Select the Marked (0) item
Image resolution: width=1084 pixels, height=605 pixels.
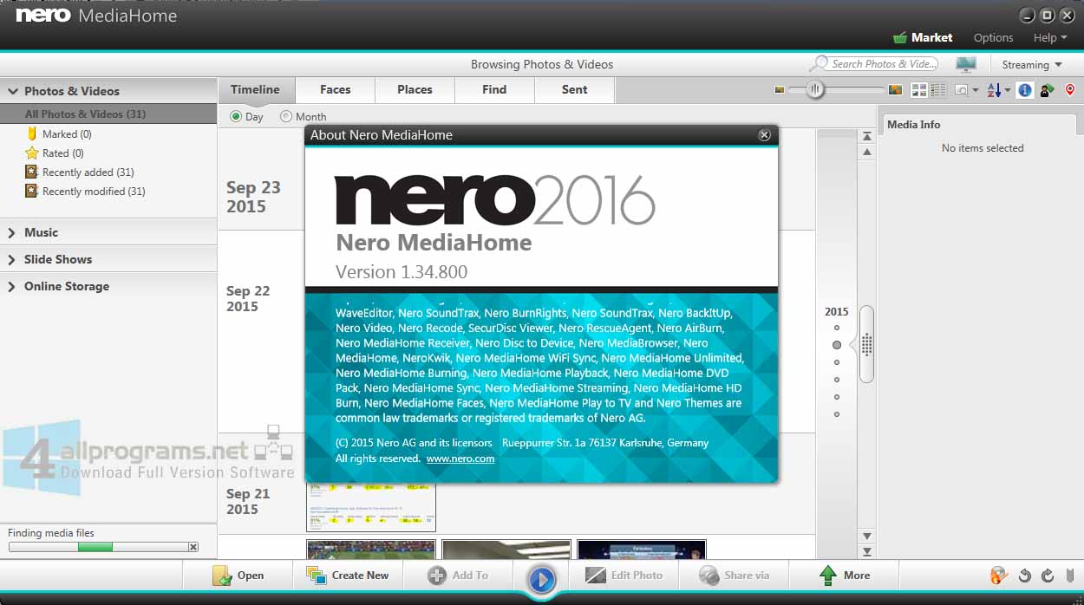pyautogui.click(x=67, y=134)
